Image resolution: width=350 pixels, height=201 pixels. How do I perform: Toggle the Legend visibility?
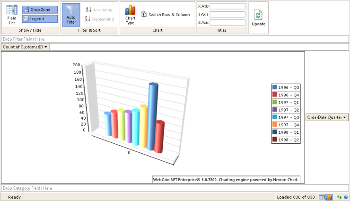pyautogui.click(x=40, y=19)
